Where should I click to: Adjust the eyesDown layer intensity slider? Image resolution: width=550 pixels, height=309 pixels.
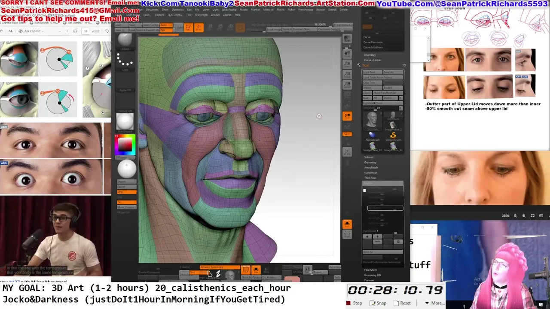click(383, 231)
